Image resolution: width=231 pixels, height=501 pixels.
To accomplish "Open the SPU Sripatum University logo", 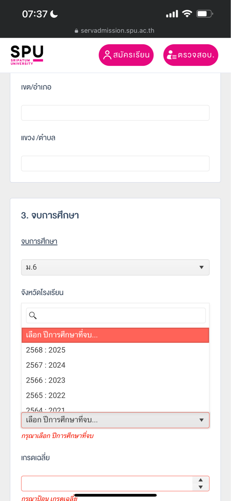I will 27,55.
